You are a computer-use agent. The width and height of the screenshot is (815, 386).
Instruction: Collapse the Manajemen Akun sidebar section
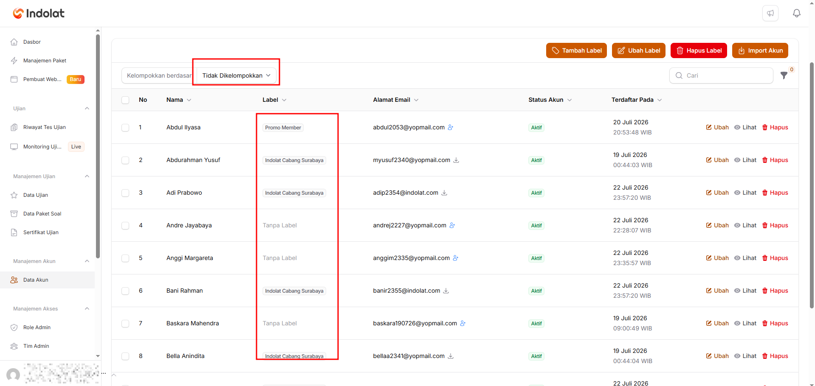[x=87, y=261]
